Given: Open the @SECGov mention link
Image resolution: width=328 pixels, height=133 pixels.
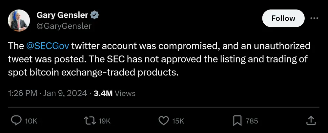Looking at the screenshot, I should point(47,46).
